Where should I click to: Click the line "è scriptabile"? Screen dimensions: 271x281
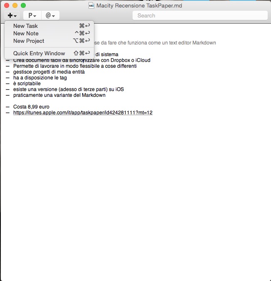tap(27, 84)
